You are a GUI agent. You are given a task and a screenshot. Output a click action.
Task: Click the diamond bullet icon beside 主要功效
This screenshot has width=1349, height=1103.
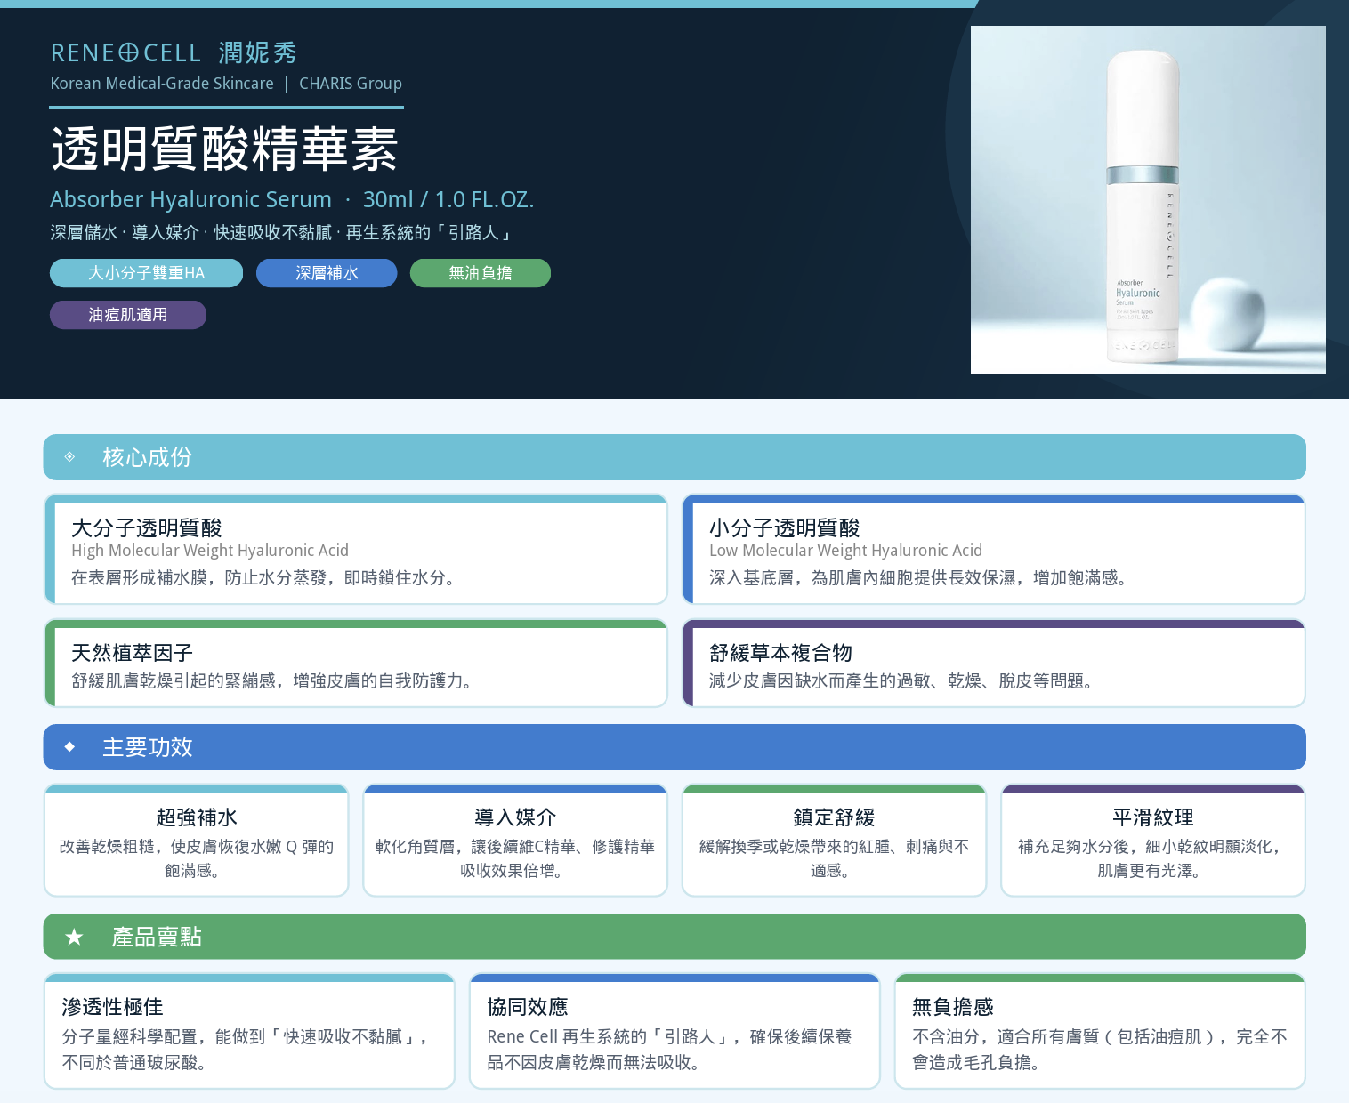click(x=70, y=747)
